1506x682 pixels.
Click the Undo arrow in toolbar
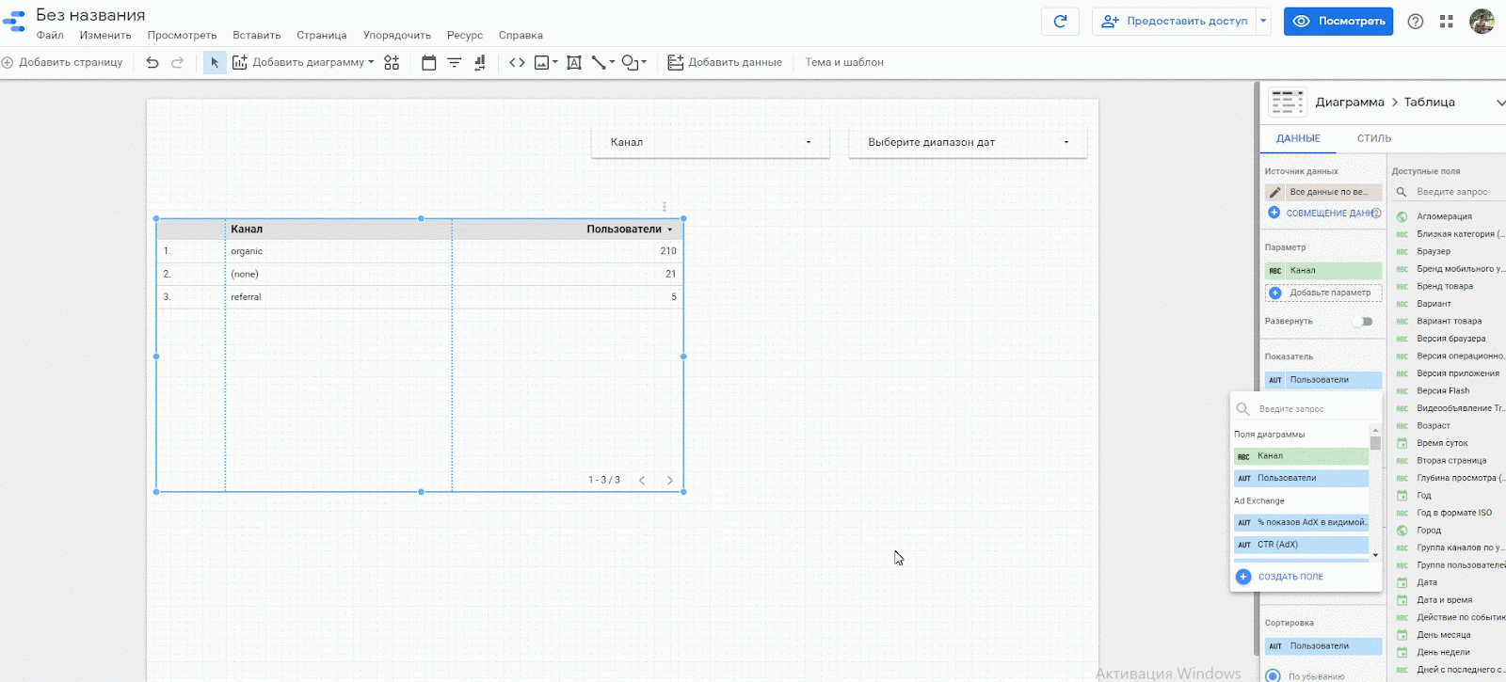pyautogui.click(x=152, y=62)
